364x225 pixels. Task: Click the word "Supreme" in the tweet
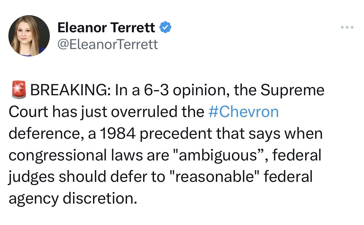pos(292,90)
